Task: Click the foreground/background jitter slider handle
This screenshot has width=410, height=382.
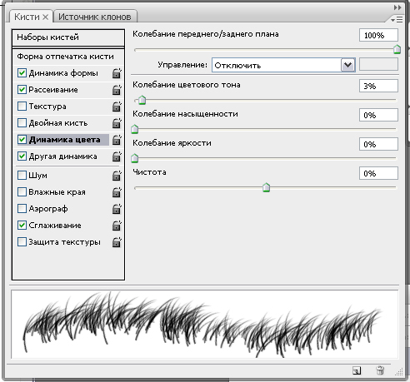Action: point(397,49)
